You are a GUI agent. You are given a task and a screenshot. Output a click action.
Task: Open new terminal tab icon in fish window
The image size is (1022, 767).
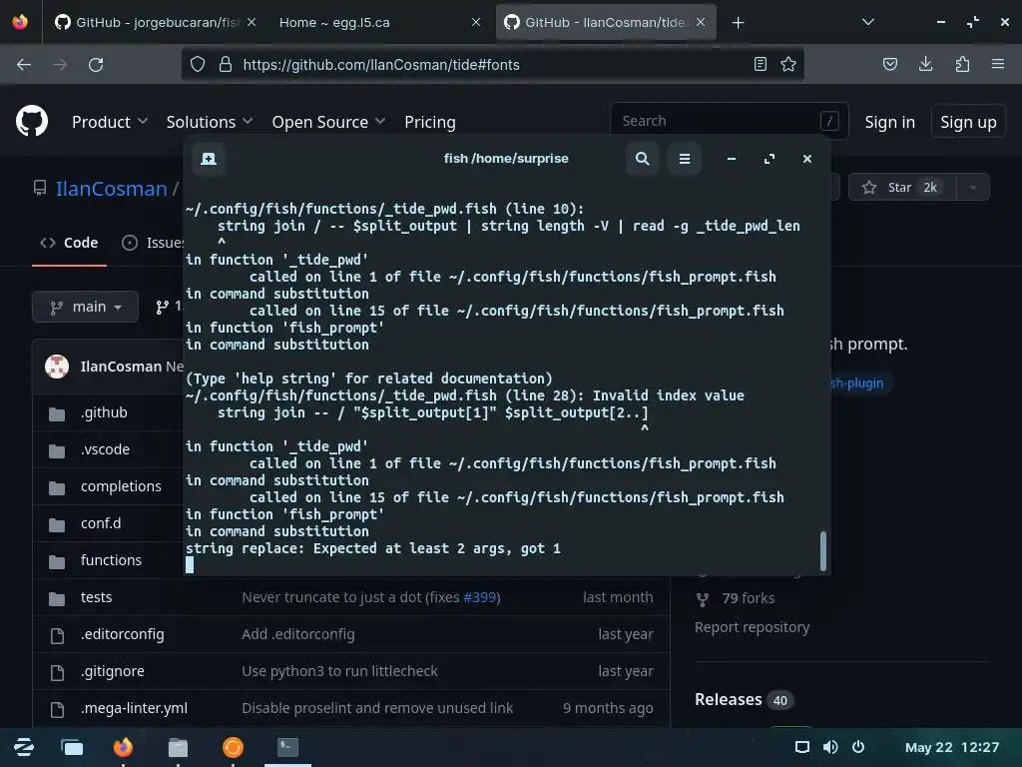pyautogui.click(x=209, y=159)
